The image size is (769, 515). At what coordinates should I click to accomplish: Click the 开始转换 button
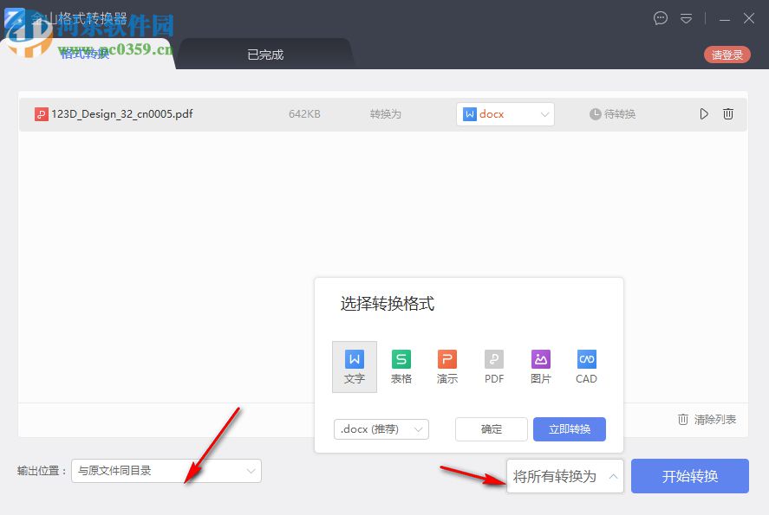click(690, 476)
